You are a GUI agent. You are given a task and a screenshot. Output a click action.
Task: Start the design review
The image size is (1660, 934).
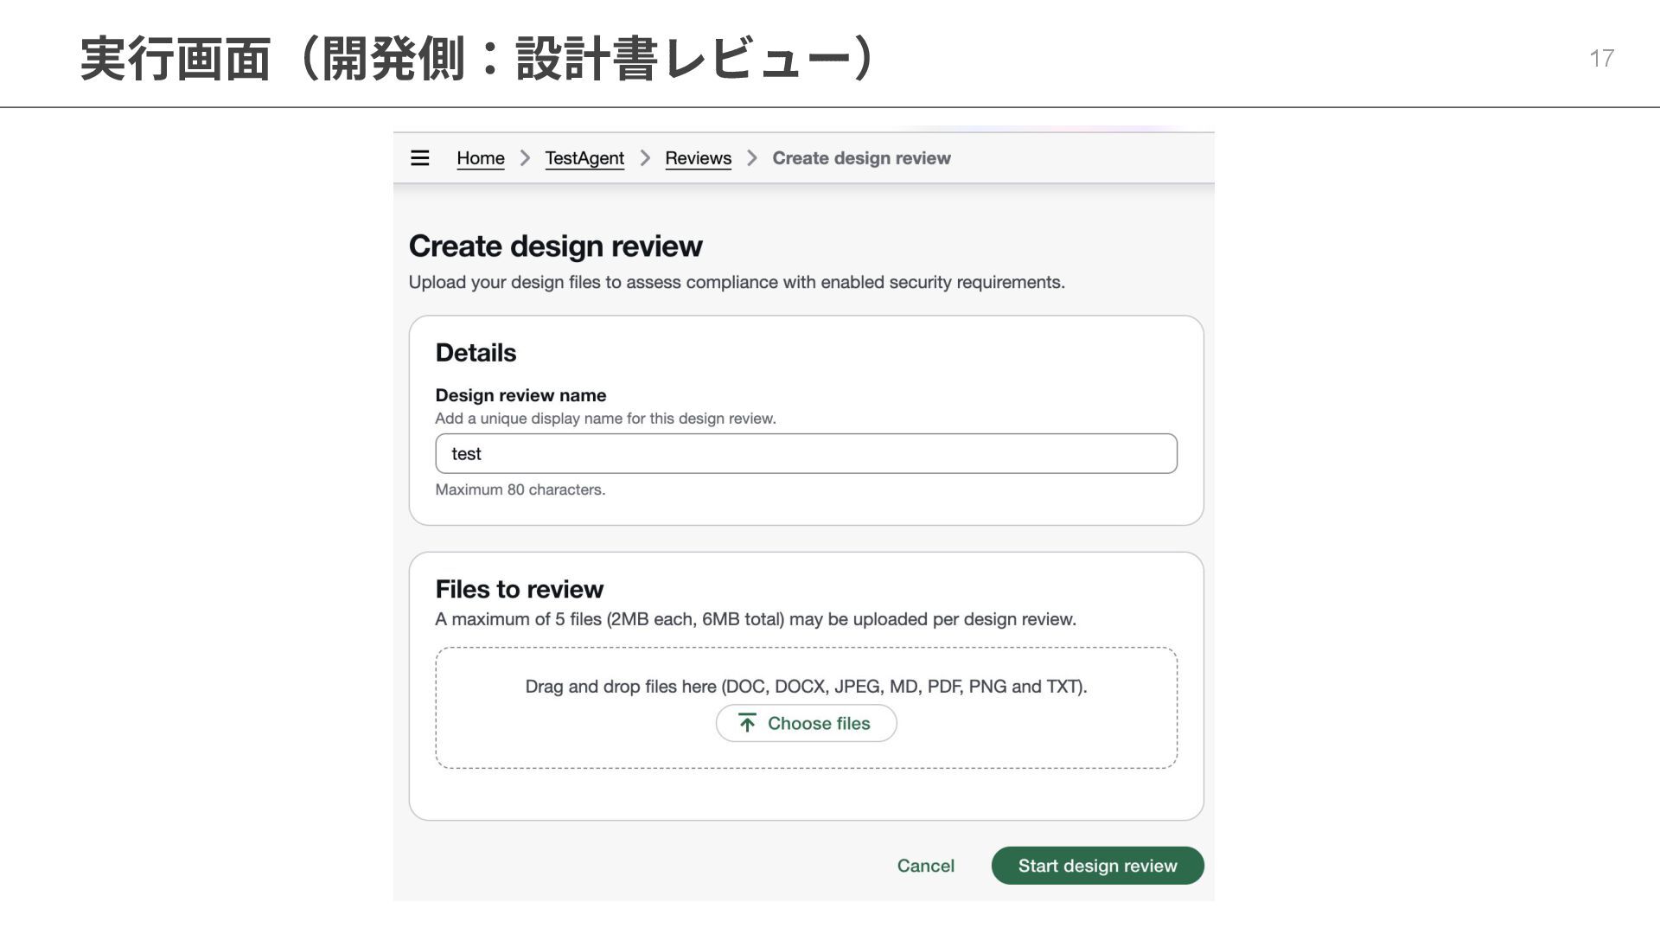click(1097, 866)
